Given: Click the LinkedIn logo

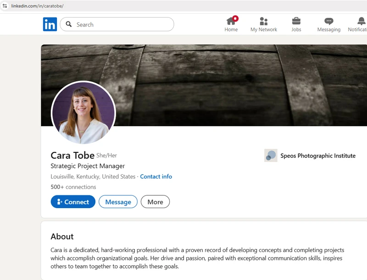Looking at the screenshot, I should (50, 24).
